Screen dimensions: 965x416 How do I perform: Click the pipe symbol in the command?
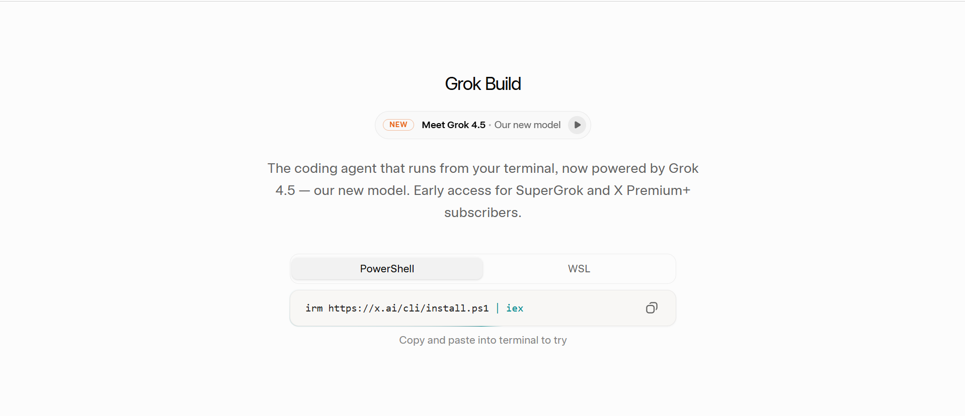[498, 308]
